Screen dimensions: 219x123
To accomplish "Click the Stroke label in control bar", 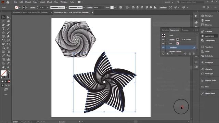I will point(33,8).
